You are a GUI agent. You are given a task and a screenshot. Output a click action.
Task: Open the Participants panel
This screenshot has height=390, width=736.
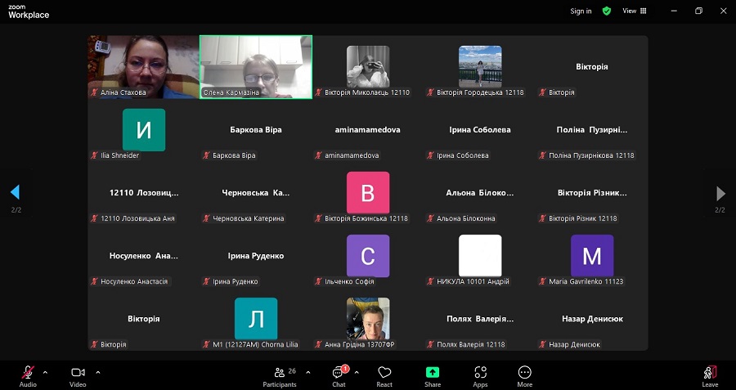click(x=280, y=375)
